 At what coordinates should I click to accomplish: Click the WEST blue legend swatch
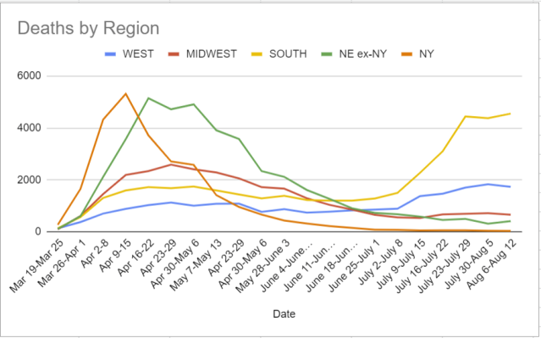click(110, 54)
